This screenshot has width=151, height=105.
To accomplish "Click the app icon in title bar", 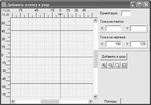I will tap(4, 4).
